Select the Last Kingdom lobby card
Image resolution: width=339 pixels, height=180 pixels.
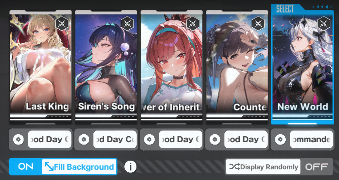(x=41, y=67)
